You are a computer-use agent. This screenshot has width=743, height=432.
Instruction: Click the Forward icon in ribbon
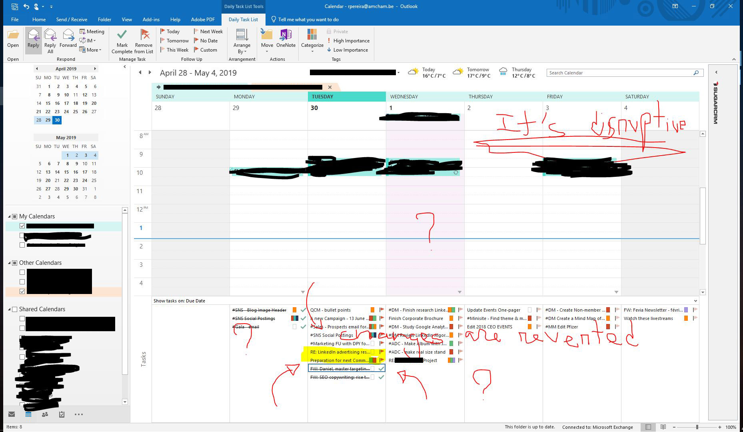pyautogui.click(x=68, y=39)
